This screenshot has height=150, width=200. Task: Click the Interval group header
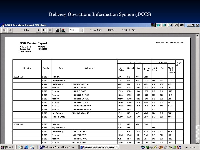click(x=163, y=62)
